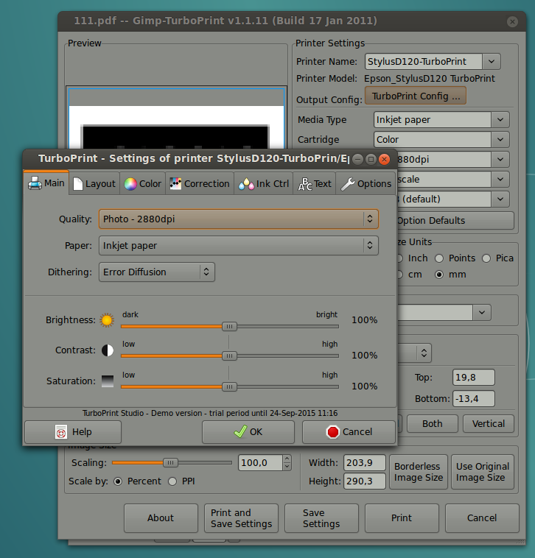Click the Both centering button
This screenshot has height=558, width=535.
tap(433, 424)
